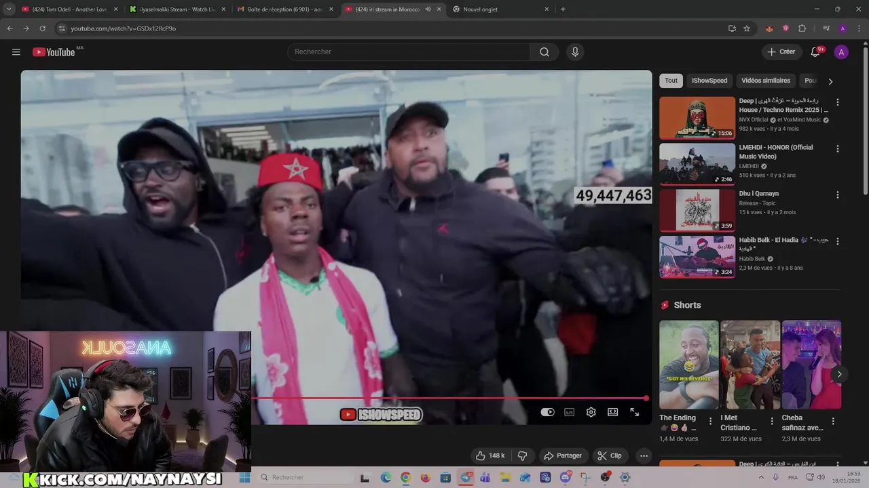Click the Créer button
Image resolution: width=869 pixels, height=488 pixels.
point(781,52)
